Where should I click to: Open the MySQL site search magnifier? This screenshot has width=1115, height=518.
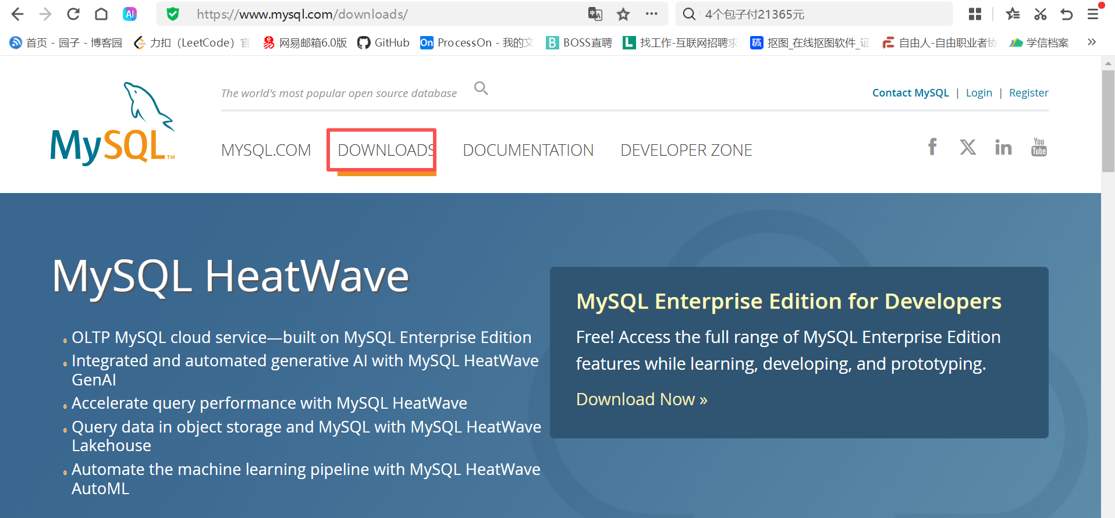(x=481, y=88)
